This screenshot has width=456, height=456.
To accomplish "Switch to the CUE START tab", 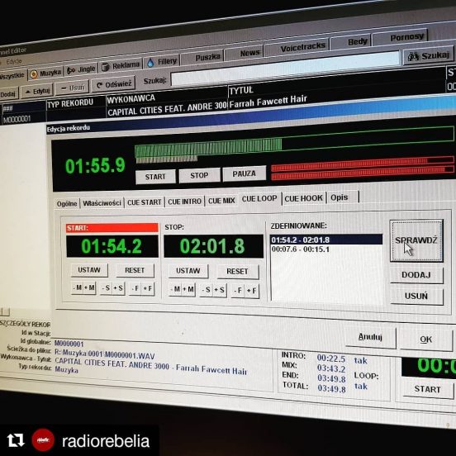I will [145, 202].
